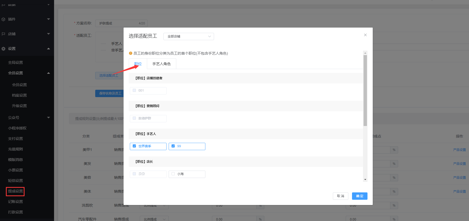The height and width of the screenshot is (221, 469).
Task: Click the 选择适配员工 button behind dialog
Action: (109, 76)
